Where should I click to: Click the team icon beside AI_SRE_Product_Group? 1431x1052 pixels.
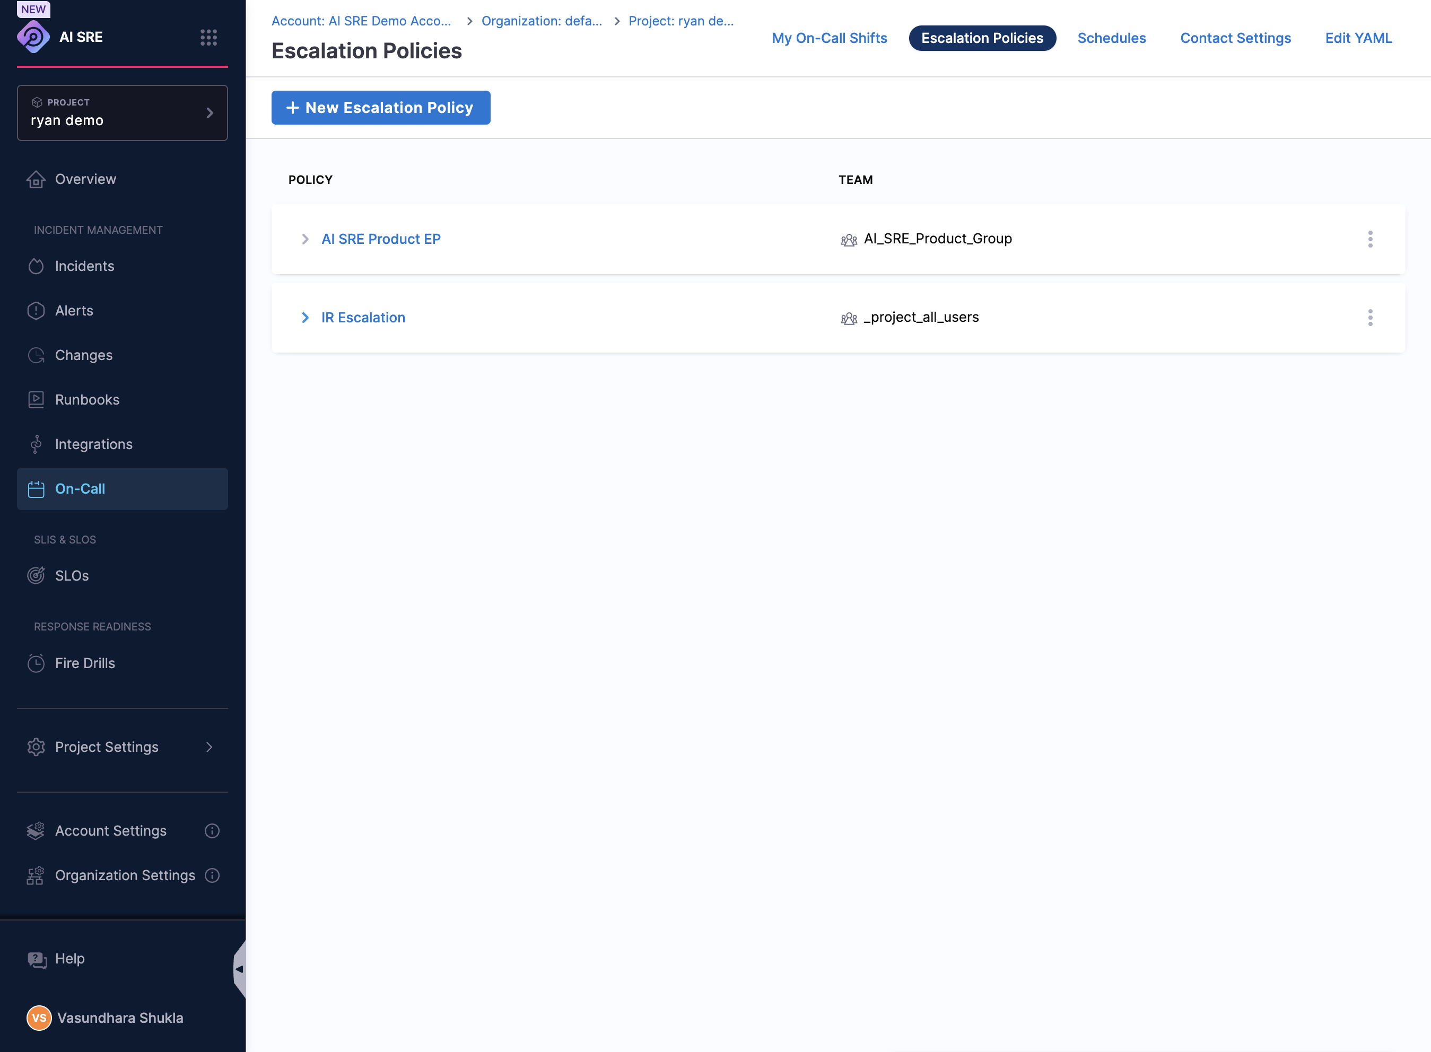(x=849, y=240)
